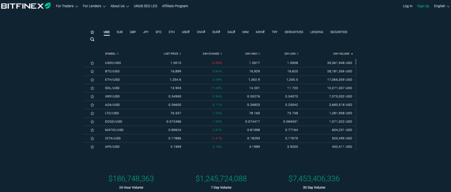
Task: Open the SOL/USD pair row
Action: 220,88
